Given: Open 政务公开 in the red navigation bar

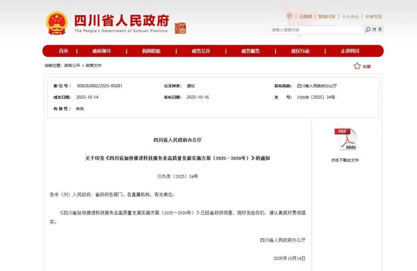Looking at the screenshot, I should [201, 51].
